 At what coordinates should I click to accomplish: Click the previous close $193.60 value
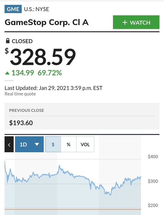pyautogui.click(x=21, y=123)
